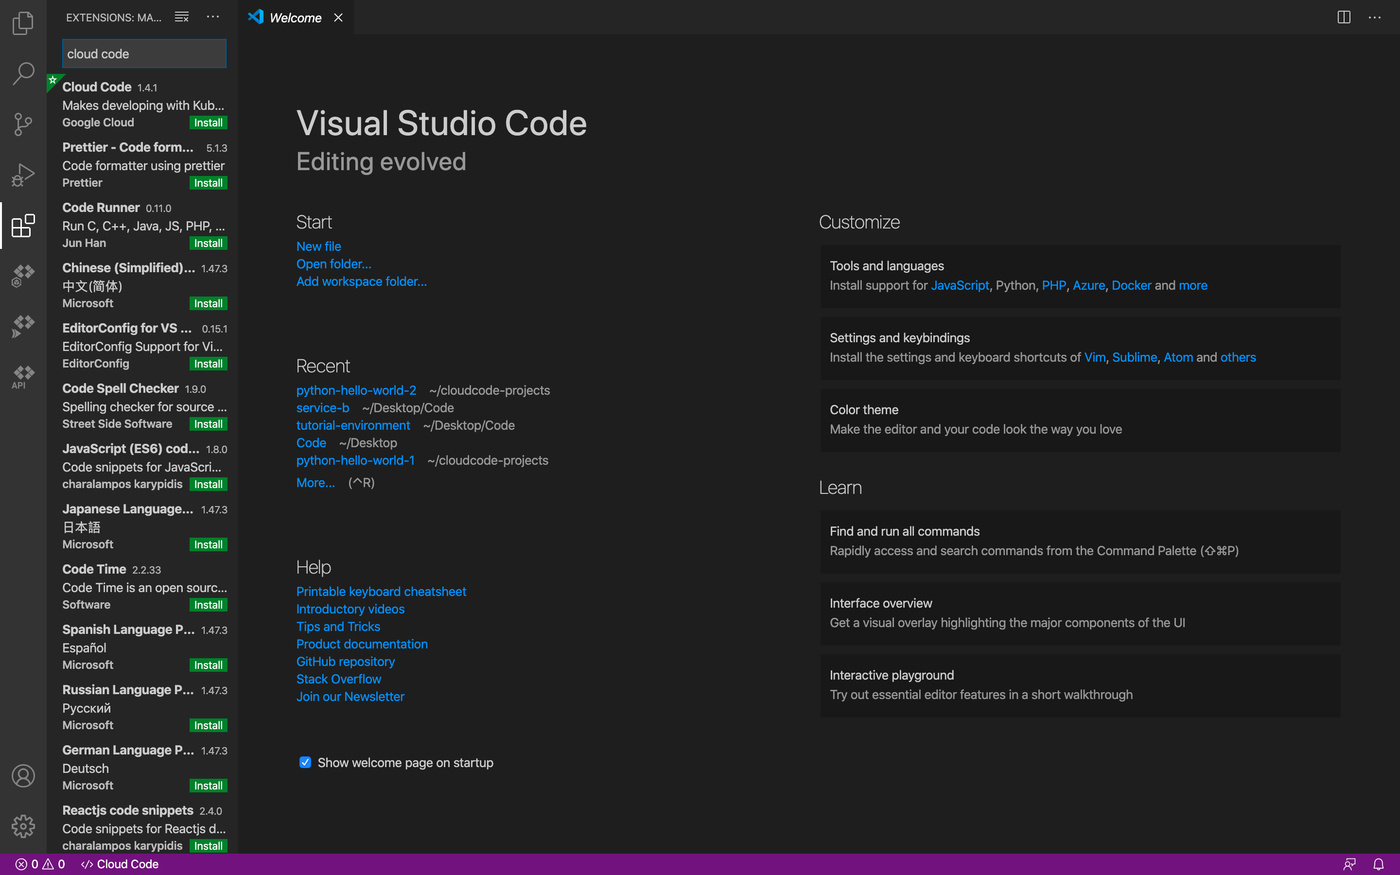The width and height of the screenshot is (1400, 875).
Task: Split the editor to the right
Action: (1344, 17)
